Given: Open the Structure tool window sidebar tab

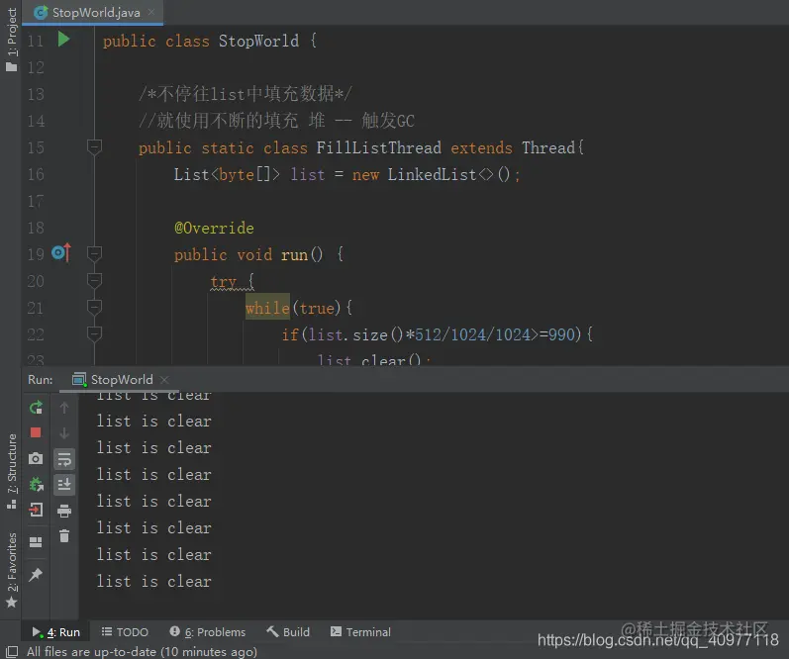Looking at the screenshot, I should tap(11, 471).
